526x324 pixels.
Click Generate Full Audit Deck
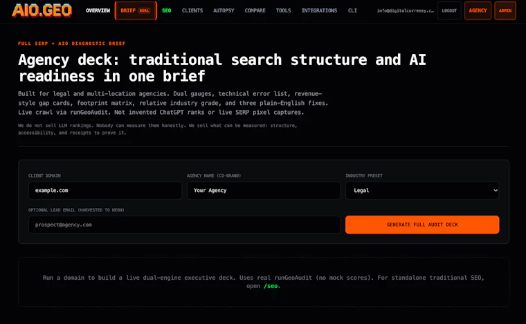pos(422,225)
